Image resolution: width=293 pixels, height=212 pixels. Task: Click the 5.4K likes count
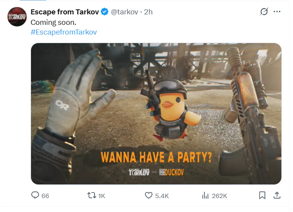pos(162,196)
